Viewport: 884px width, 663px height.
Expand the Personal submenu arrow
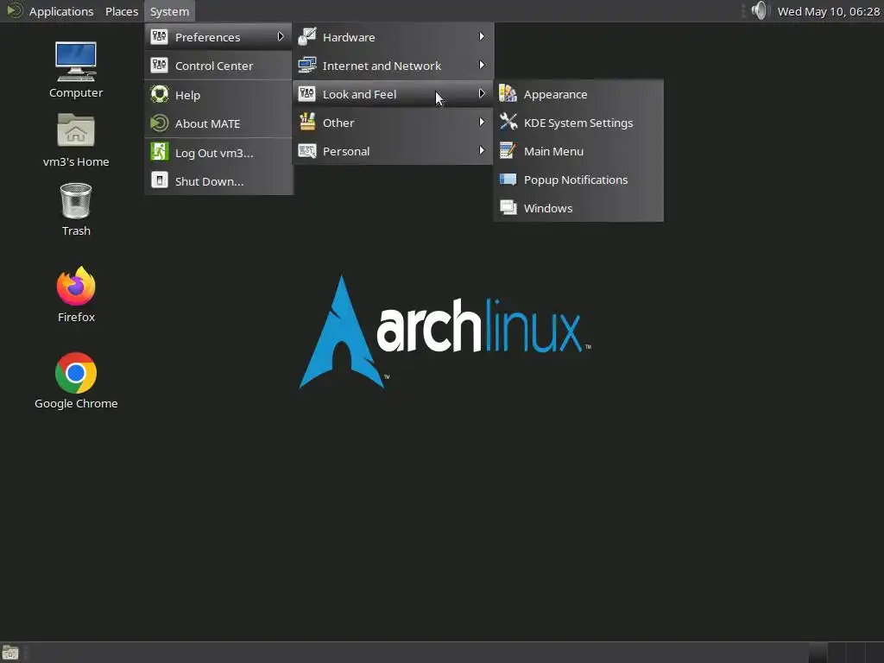coord(482,150)
